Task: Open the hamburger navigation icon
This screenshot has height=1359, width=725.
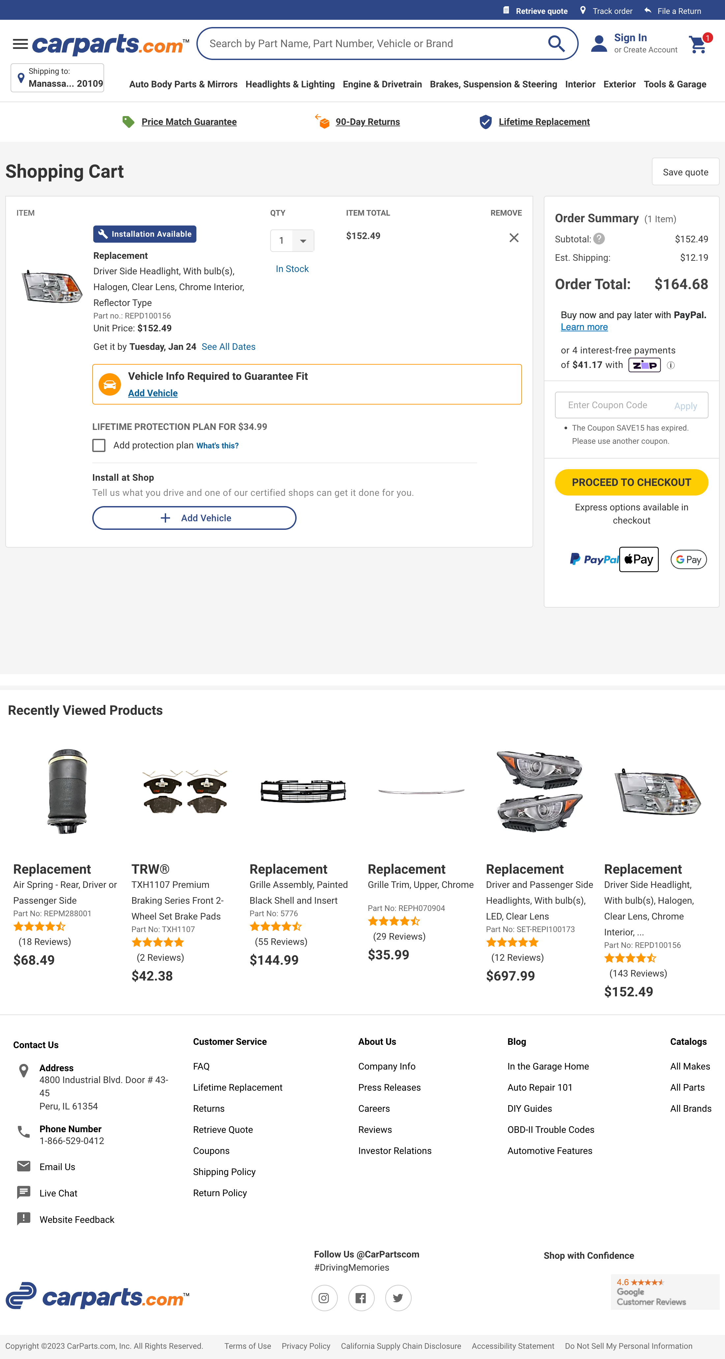Action: pyautogui.click(x=20, y=43)
